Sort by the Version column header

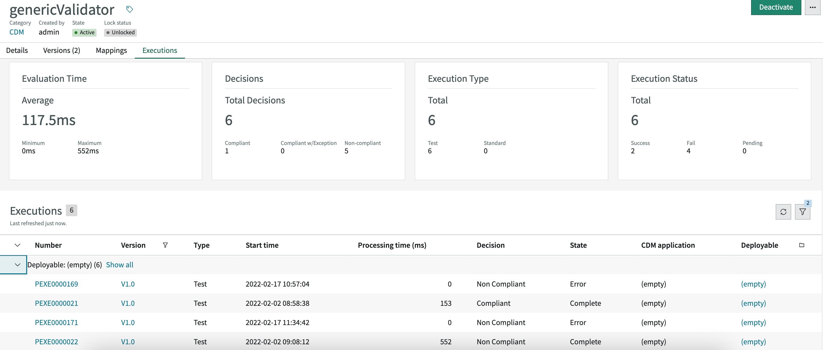tap(133, 245)
